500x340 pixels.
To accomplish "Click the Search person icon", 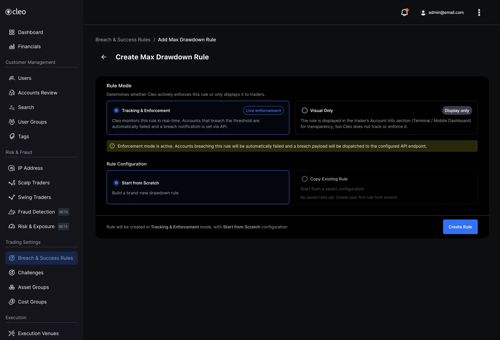I will (x=12, y=107).
